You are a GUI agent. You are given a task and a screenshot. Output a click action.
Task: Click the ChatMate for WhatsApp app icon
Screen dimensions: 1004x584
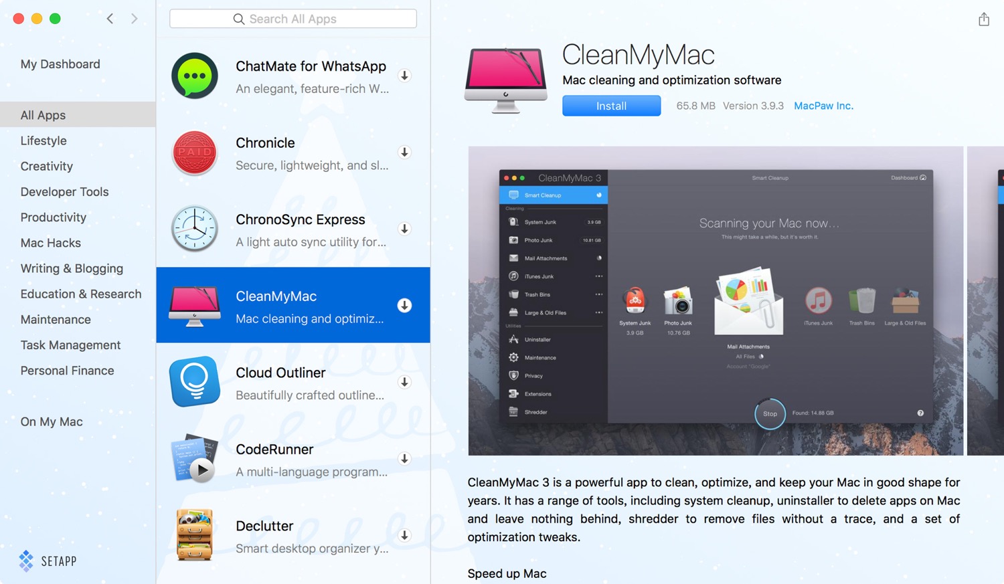(x=195, y=76)
